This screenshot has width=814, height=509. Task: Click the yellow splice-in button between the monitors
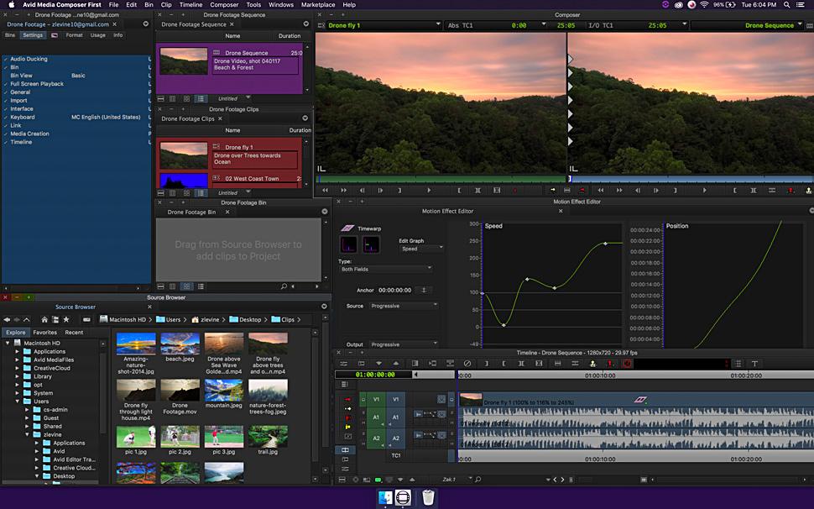(552, 191)
